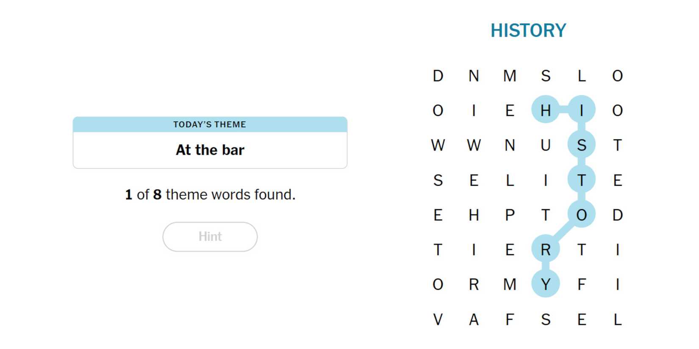Tap the highlighted letter S
Screen dimensions: 699x349
pos(581,145)
